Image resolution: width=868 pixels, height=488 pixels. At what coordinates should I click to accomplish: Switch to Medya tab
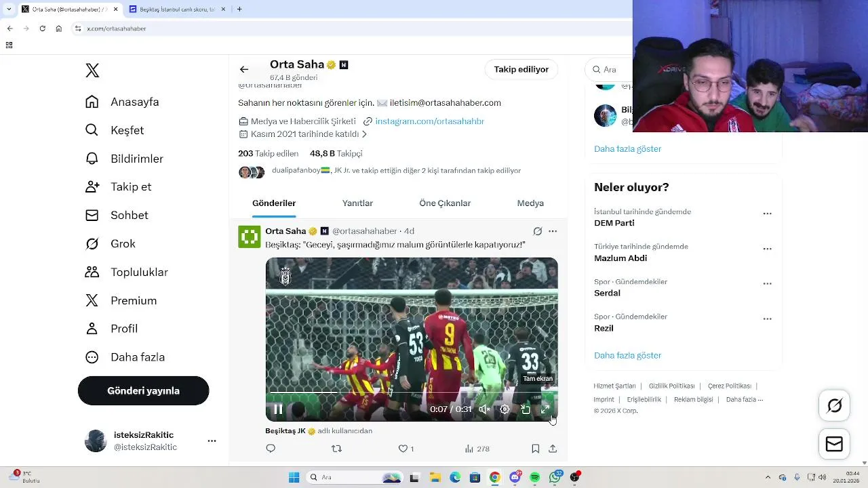coord(530,203)
